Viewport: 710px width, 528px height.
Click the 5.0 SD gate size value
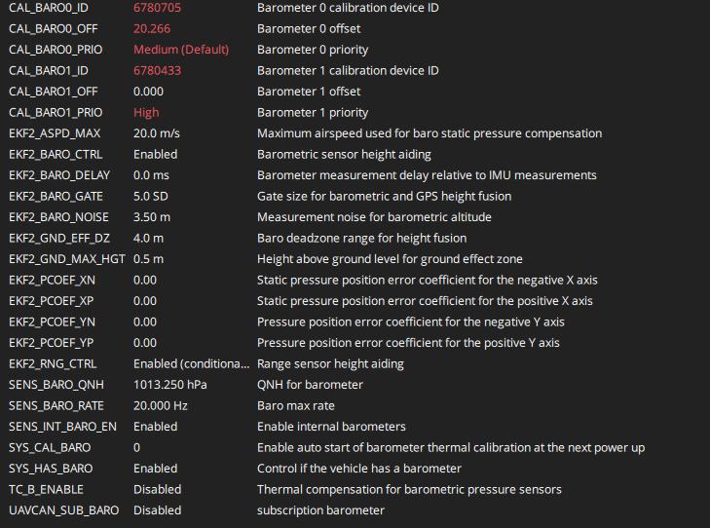(x=151, y=196)
